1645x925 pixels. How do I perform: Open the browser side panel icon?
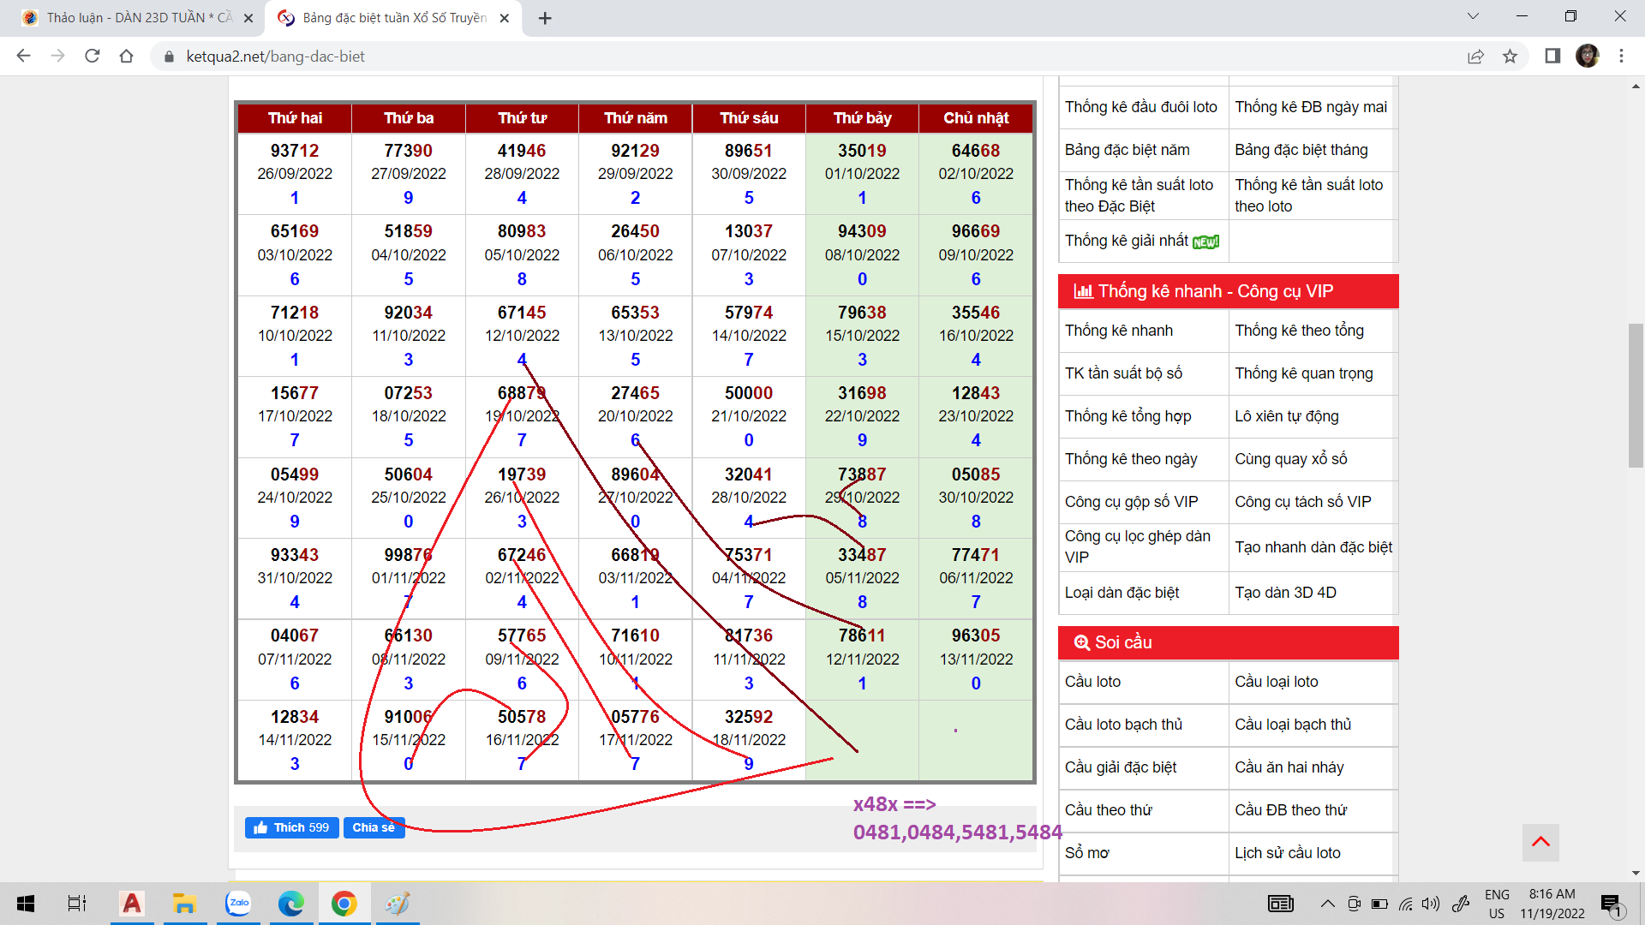click(x=1552, y=57)
